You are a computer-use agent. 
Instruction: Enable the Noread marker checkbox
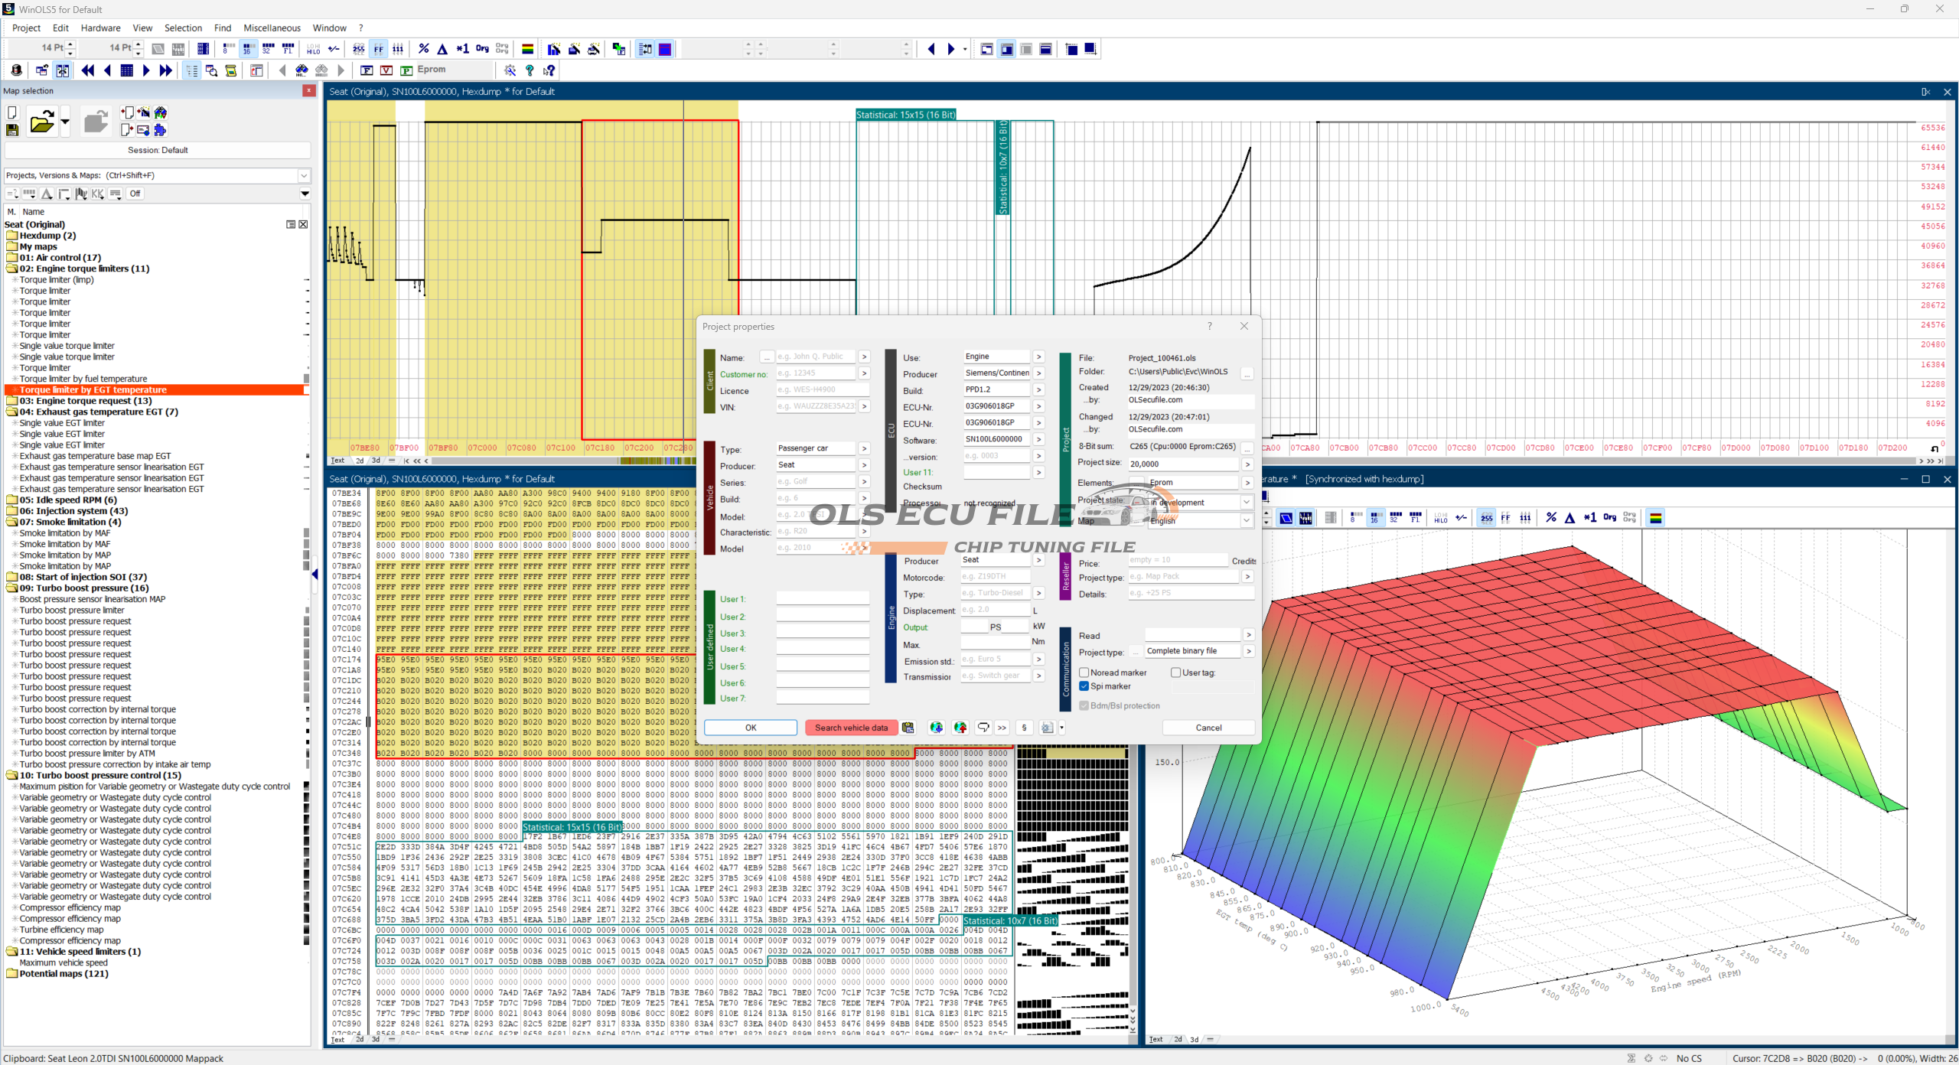(x=1084, y=673)
